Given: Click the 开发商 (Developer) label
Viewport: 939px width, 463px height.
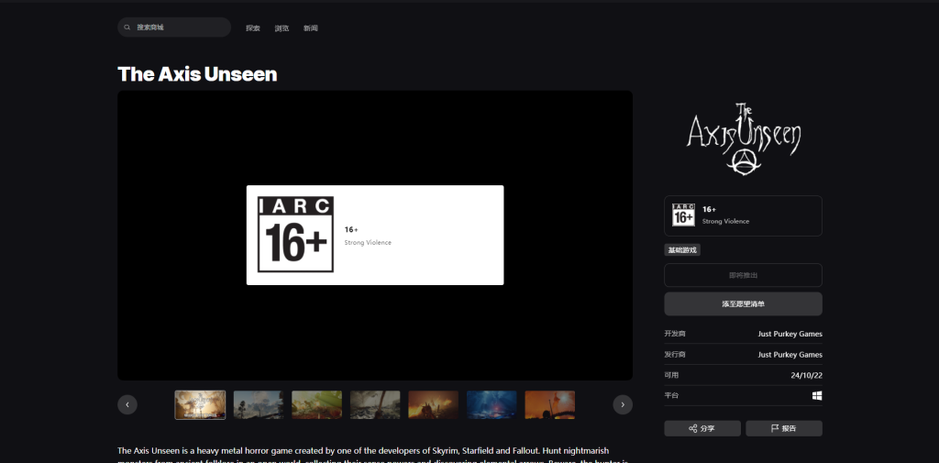Looking at the screenshot, I should (674, 334).
